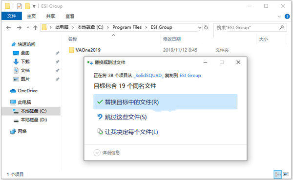Sort by the 名称 column header
This screenshot has width=293, height=180.
point(72,39)
